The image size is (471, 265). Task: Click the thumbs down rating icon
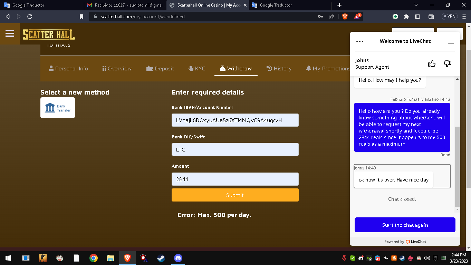[448, 63]
